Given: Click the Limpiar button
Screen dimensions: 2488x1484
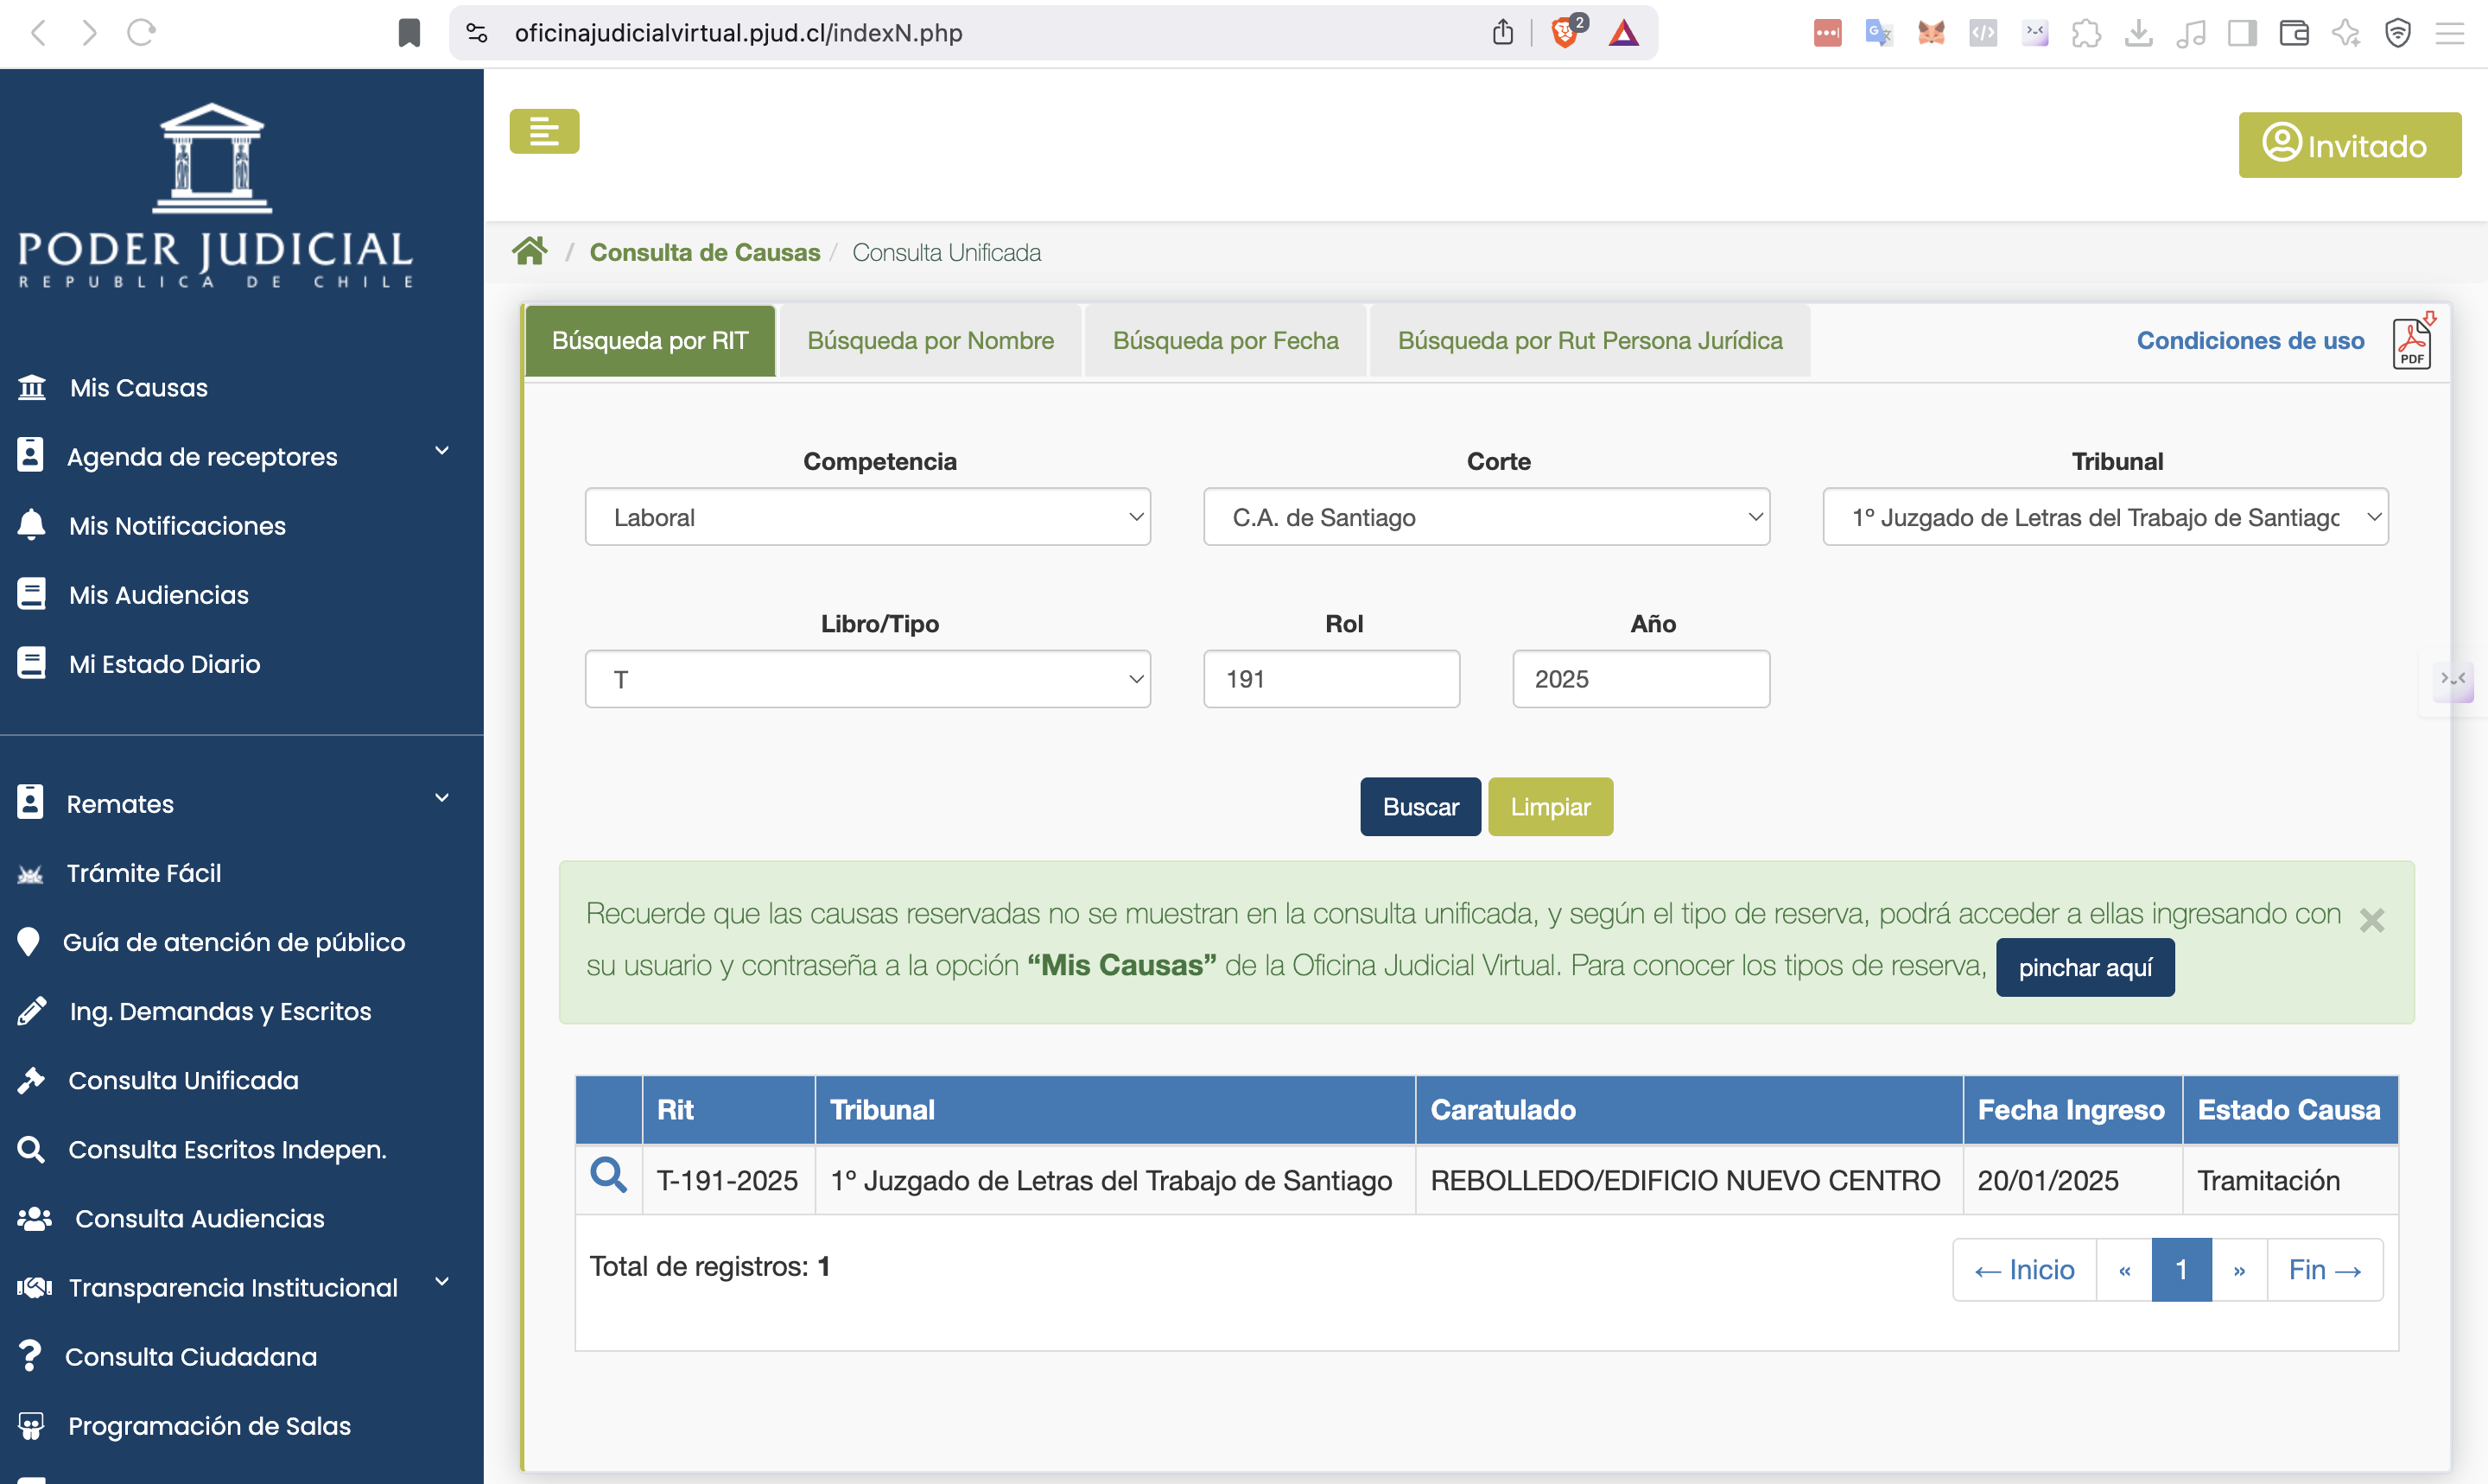Looking at the screenshot, I should click(1549, 806).
